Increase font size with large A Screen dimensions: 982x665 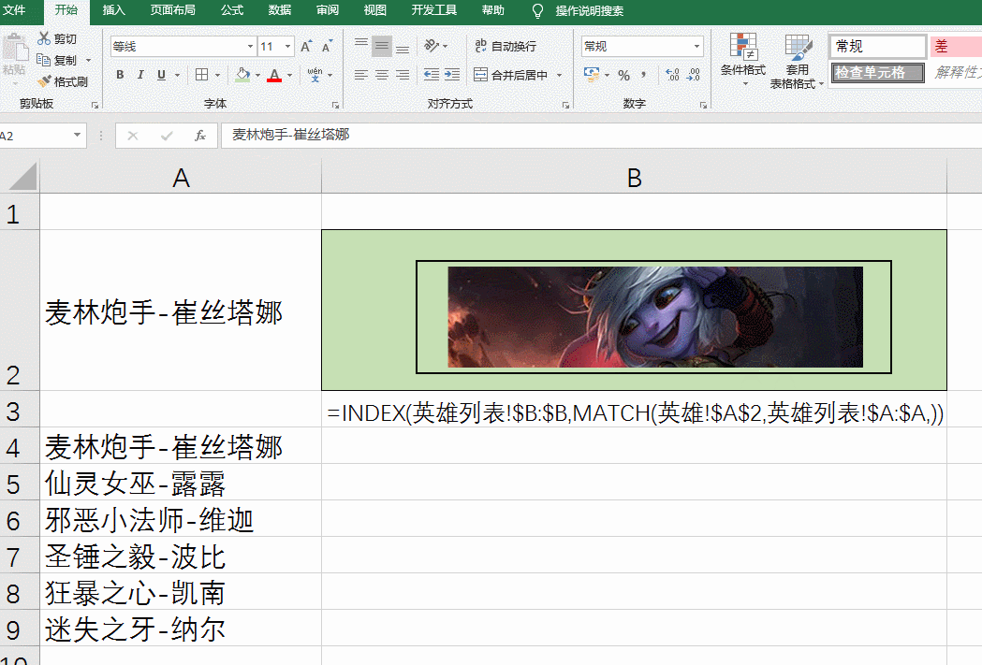305,46
